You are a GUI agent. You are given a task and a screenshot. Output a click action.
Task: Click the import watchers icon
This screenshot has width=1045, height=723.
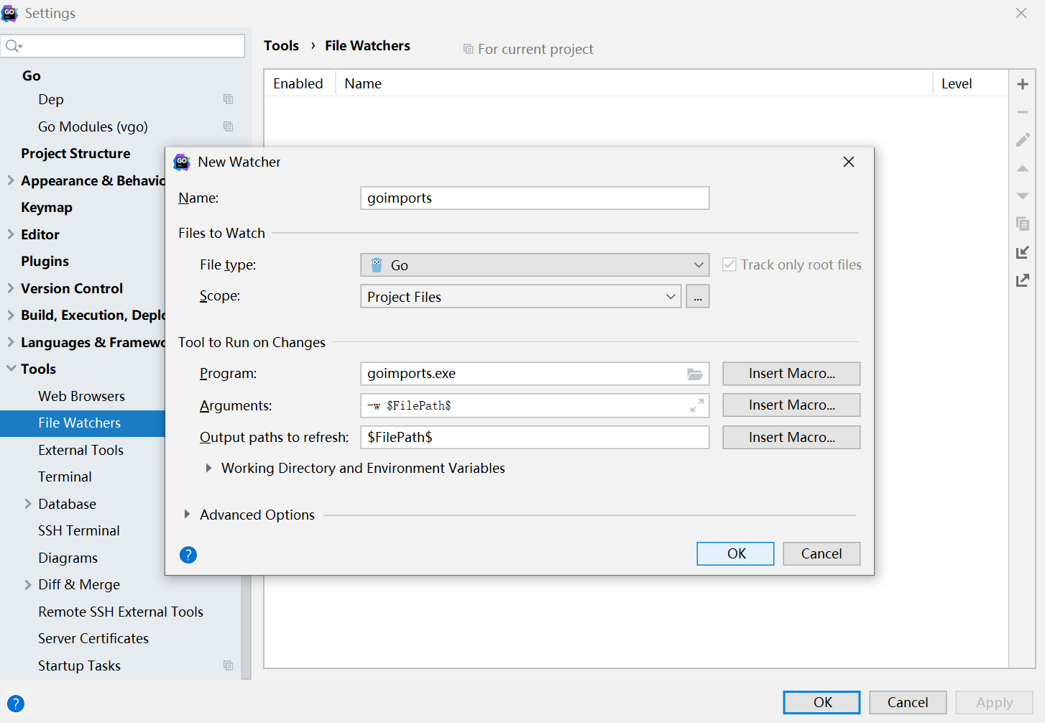coord(1023,252)
